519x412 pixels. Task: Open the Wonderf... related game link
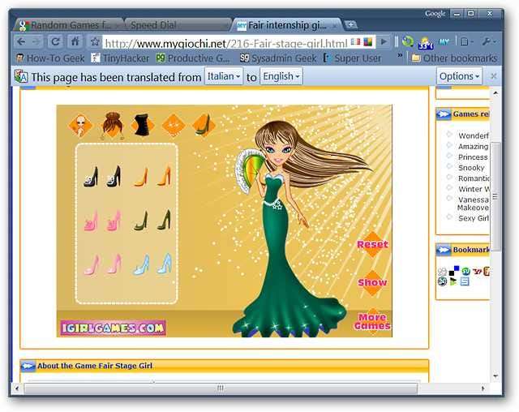(474, 135)
